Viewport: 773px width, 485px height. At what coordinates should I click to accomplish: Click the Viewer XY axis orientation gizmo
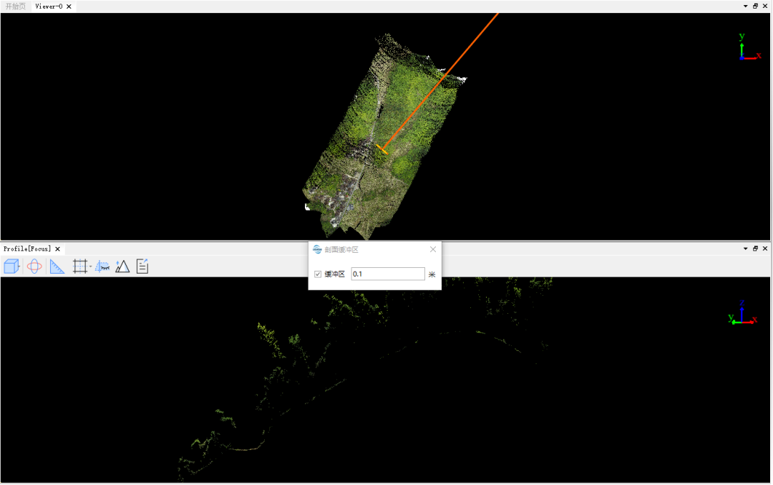point(749,47)
